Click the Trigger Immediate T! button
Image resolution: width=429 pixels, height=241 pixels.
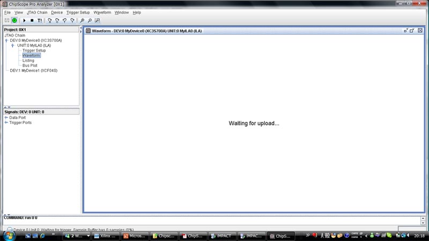40,20
